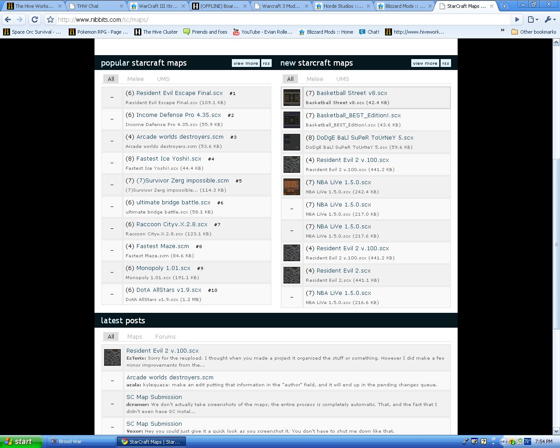Open DotA AllStars v1.9.scx map
This screenshot has height=448, width=560.
point(169,290)
